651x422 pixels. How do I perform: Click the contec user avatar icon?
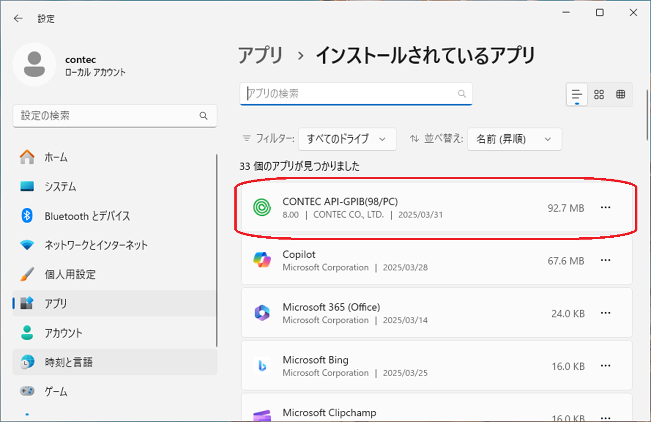click(34, 64)
